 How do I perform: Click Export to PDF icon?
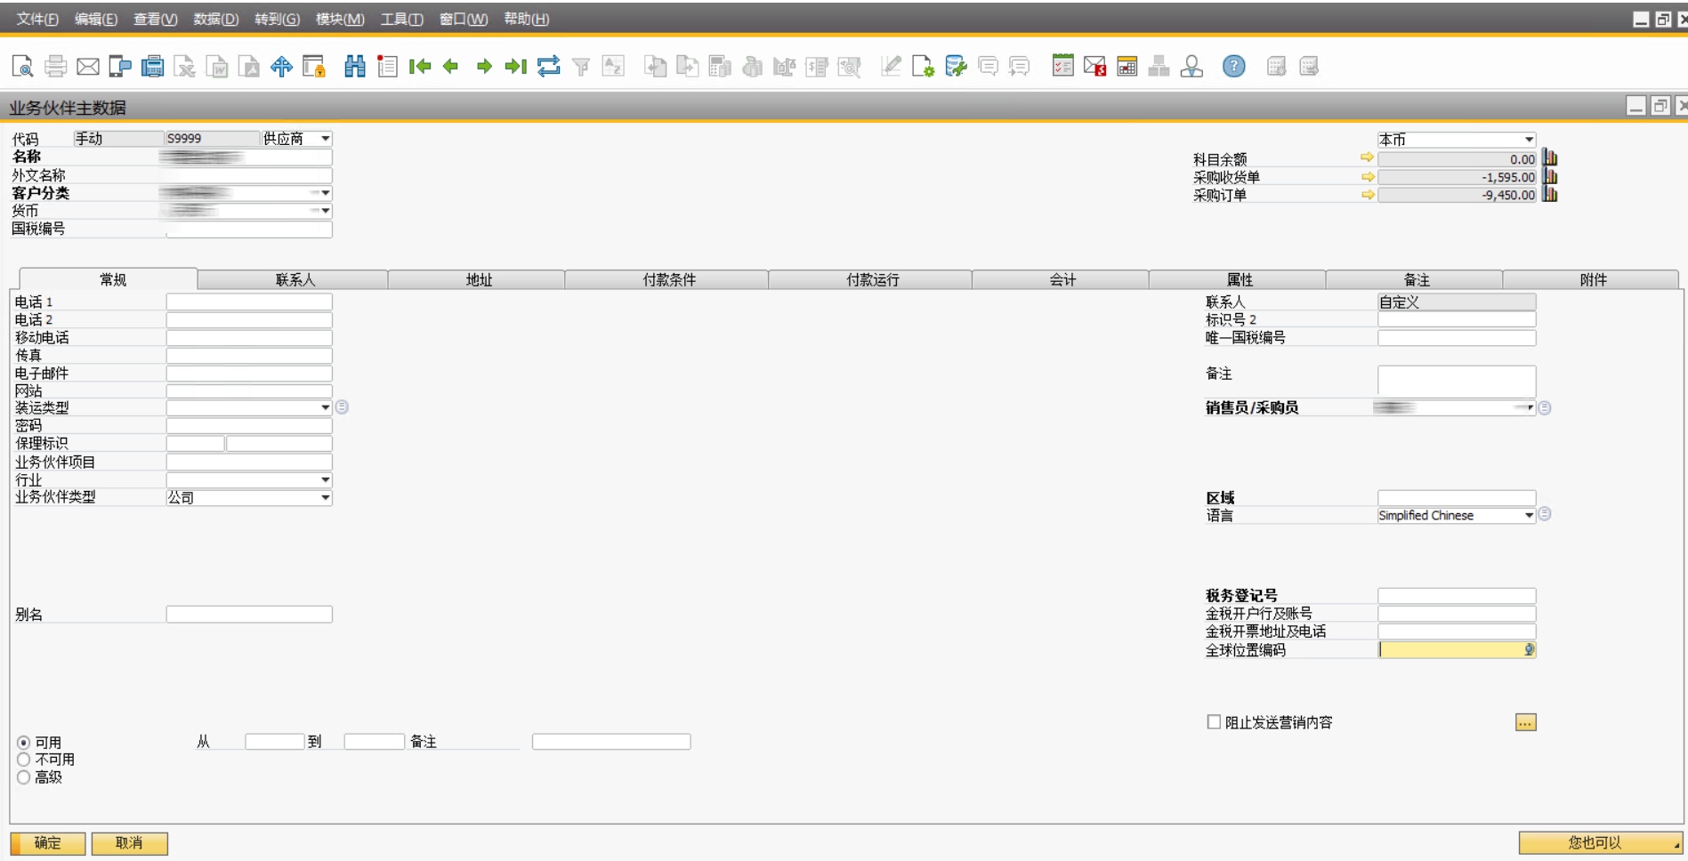coord(250,66)
